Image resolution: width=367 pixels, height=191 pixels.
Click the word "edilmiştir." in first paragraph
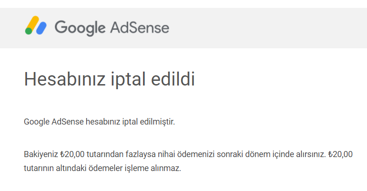coord(157,122)
